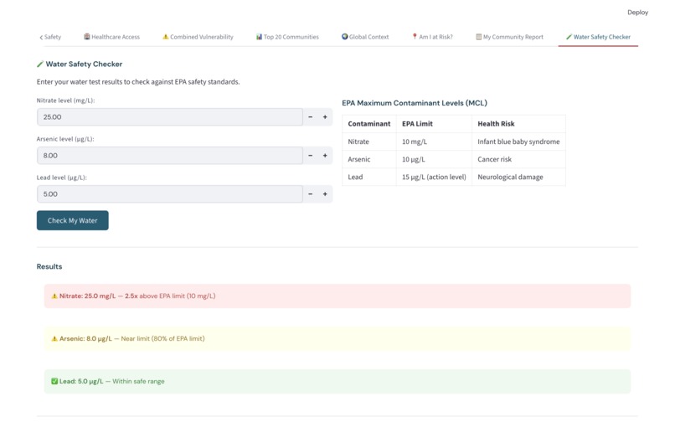This screenshot has height=422, width=675.
Task: Click the Safety tab with left chevron
Action: [x=50, y=37]
